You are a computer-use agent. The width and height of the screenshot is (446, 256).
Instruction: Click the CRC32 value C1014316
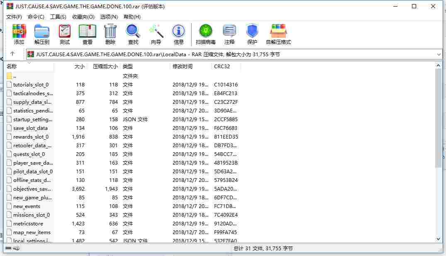(x=226, y=84)
